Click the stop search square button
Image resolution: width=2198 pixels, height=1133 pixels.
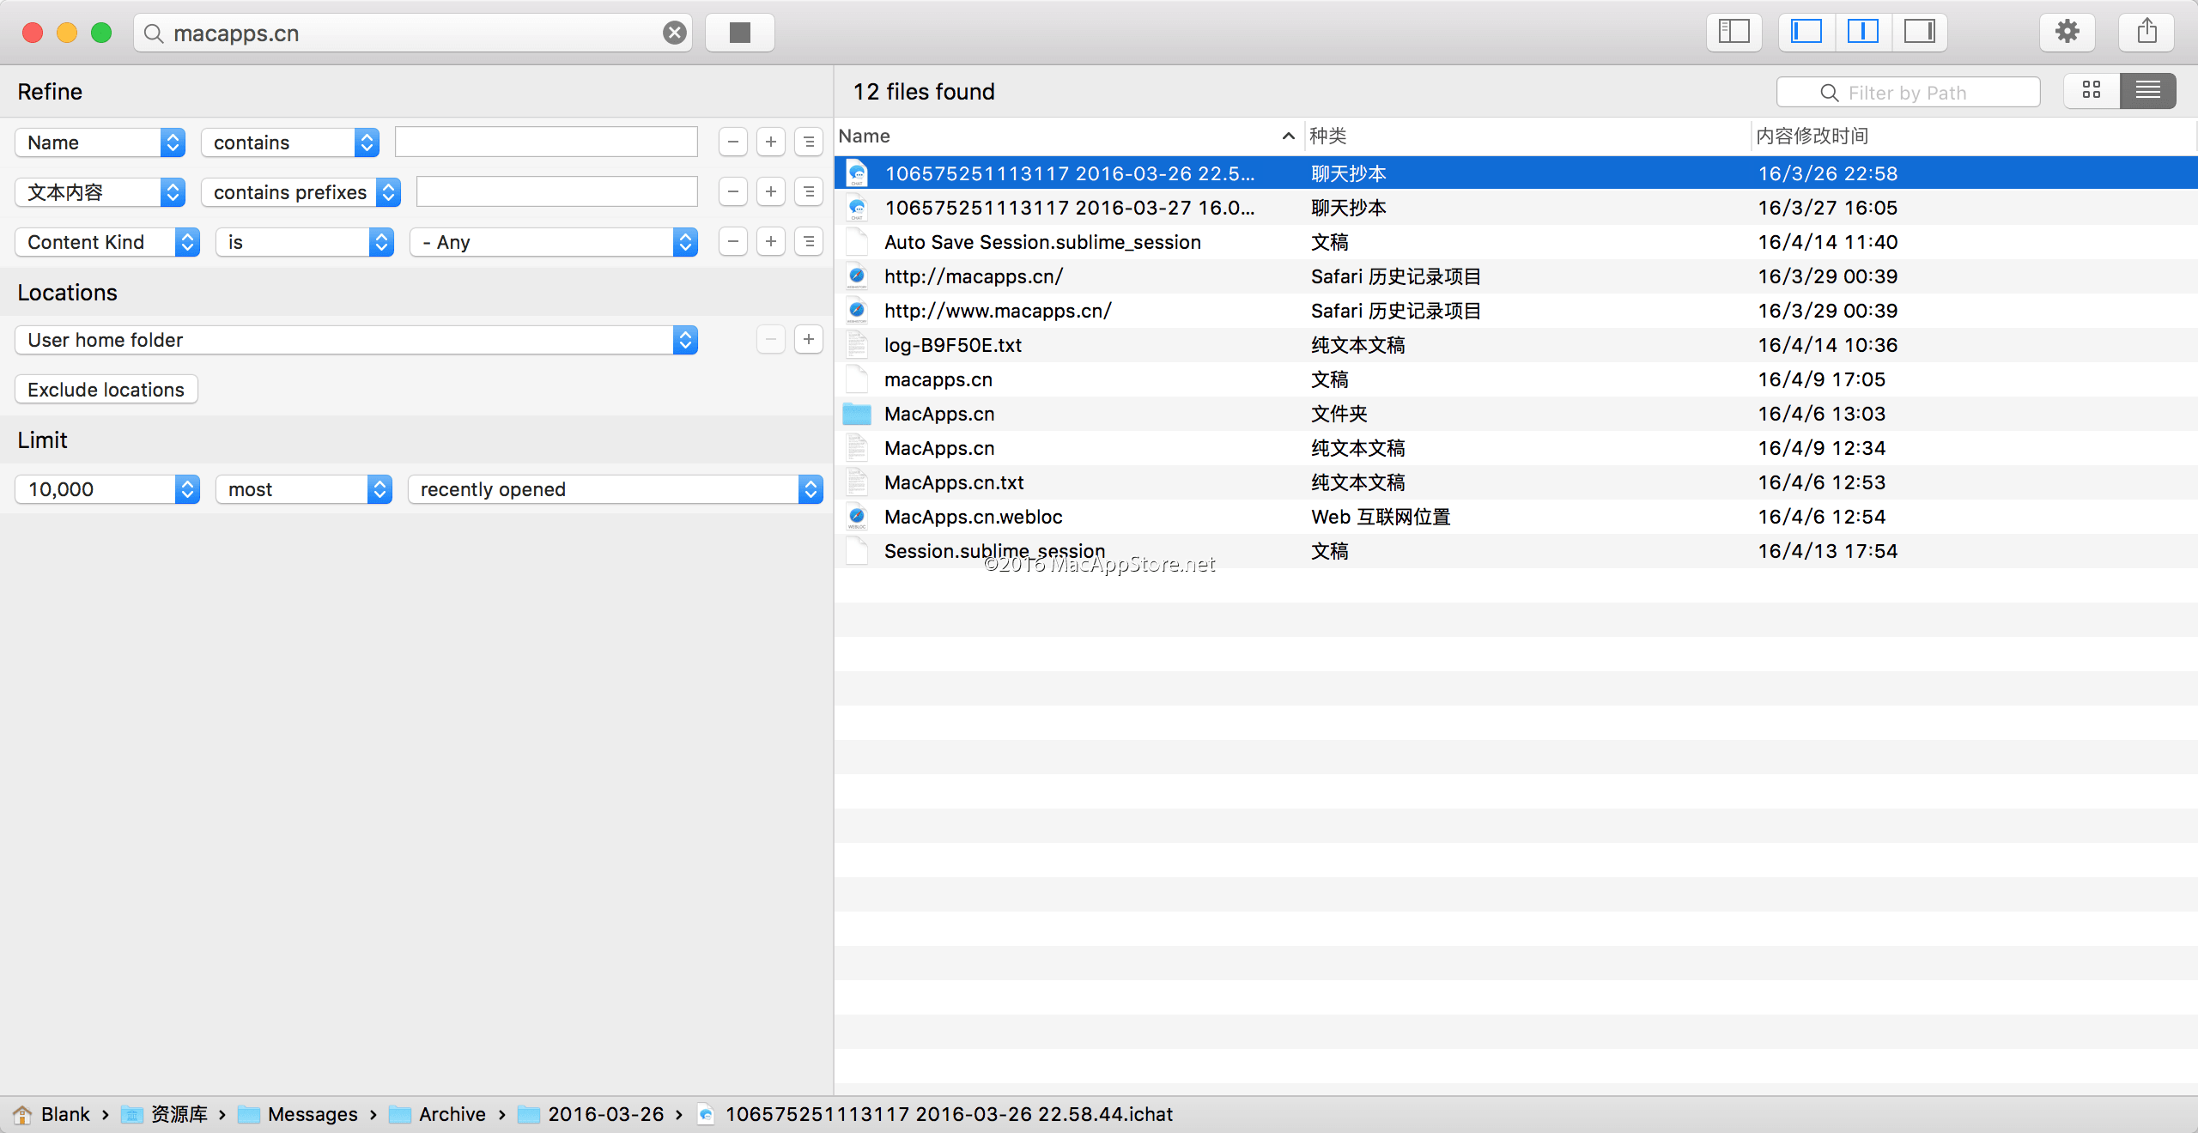pyautogui.click(x=739, y=33)
